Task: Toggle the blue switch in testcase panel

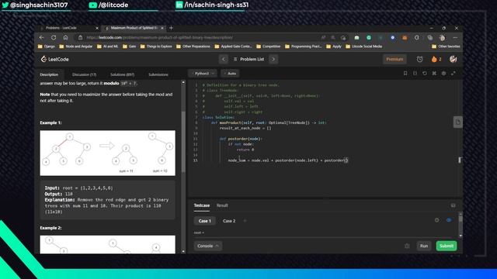Action: coord(449,220)
